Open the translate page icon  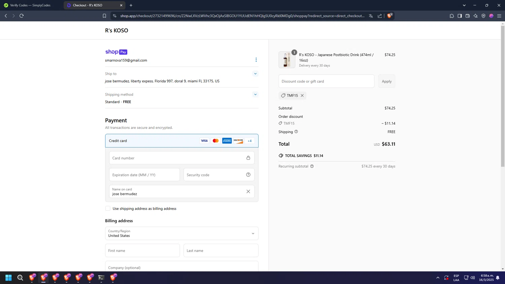pyautogui.click(x=371, y=16)
